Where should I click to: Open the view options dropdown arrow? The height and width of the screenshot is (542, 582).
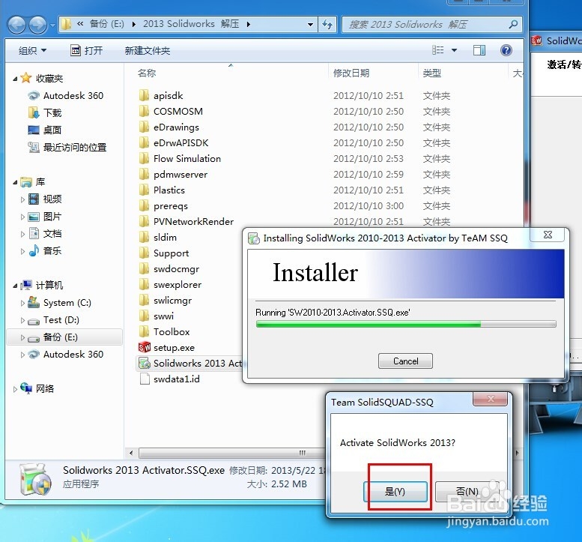tap(454, 50)
